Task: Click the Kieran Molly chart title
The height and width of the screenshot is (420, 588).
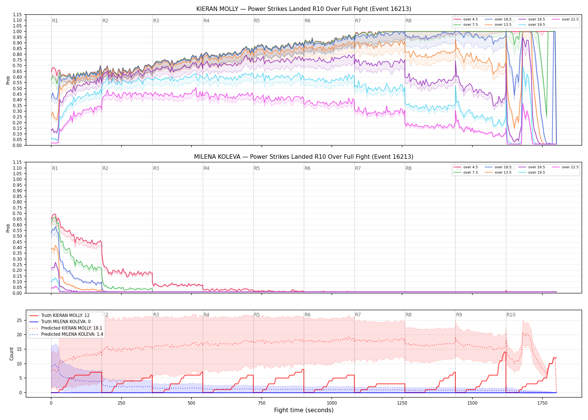Action: [x=304, y=9]
